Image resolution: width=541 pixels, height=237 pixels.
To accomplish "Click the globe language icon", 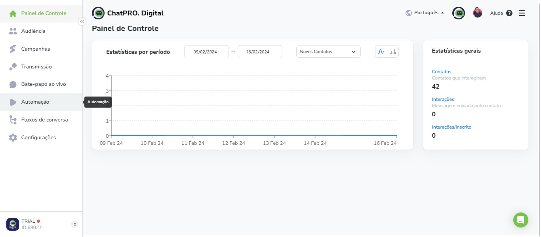I will [x=409, y=13].
